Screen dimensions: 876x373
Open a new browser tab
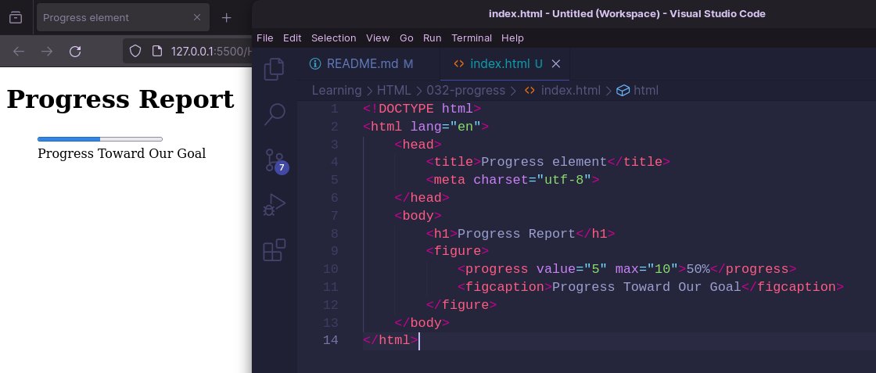tap(226, 18)
